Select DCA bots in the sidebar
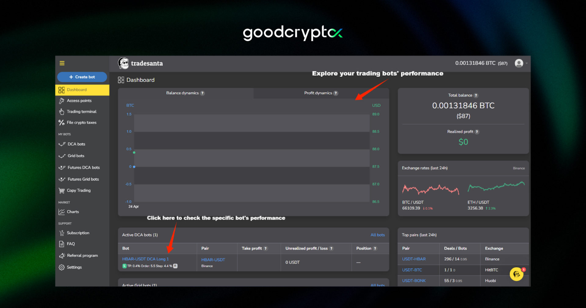The image size is (586, 308). click(x=76, y=144)
